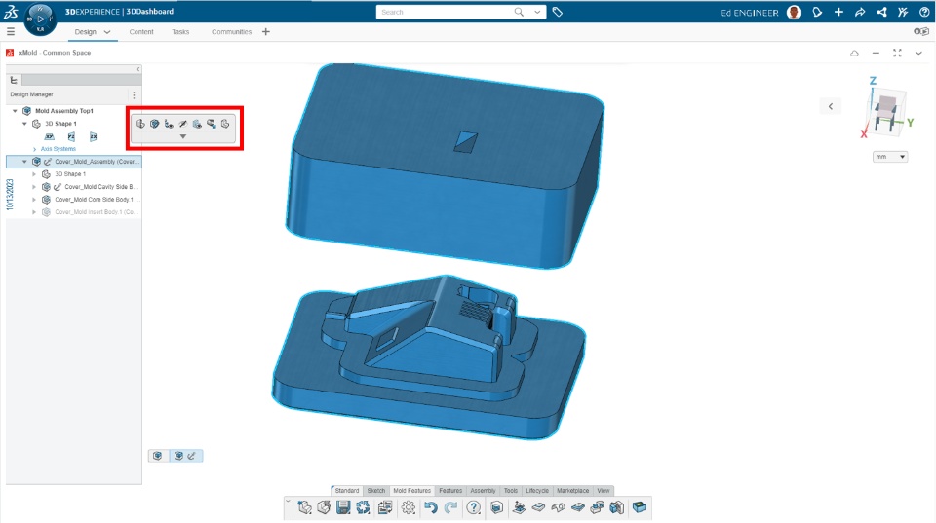
Task: Click the share arrow icon in top bar
Action: coord(860,12)
